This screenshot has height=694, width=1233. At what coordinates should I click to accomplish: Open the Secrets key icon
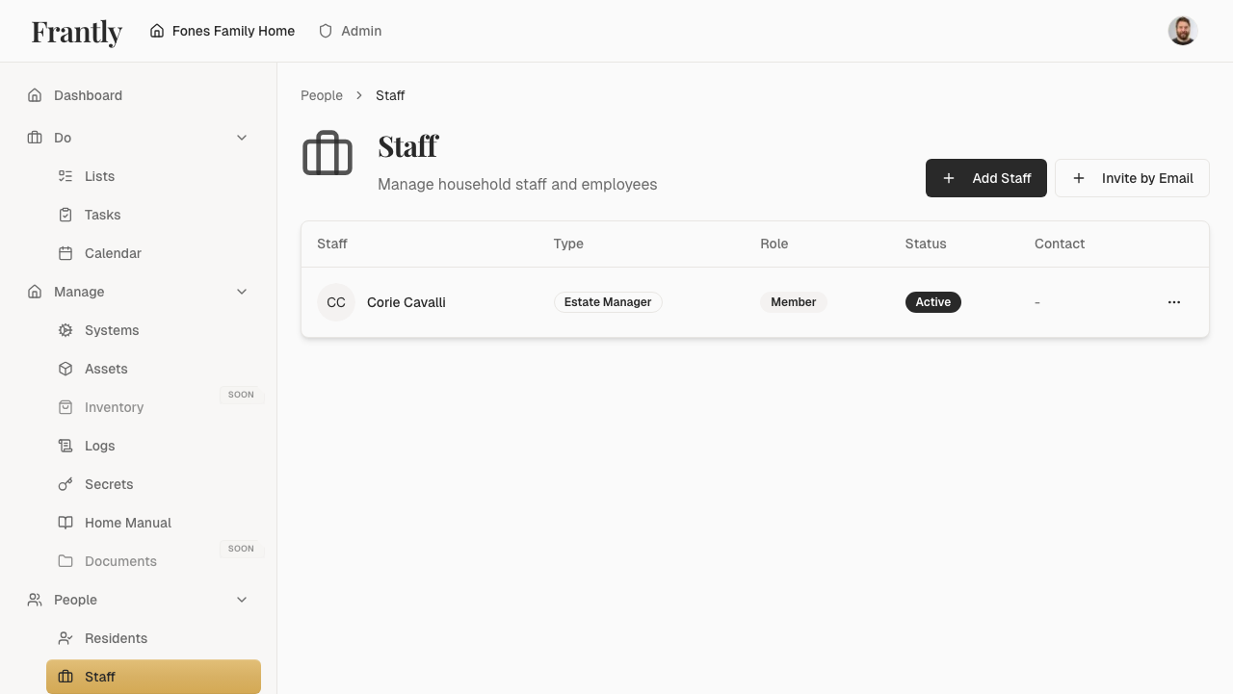point(65,483)
